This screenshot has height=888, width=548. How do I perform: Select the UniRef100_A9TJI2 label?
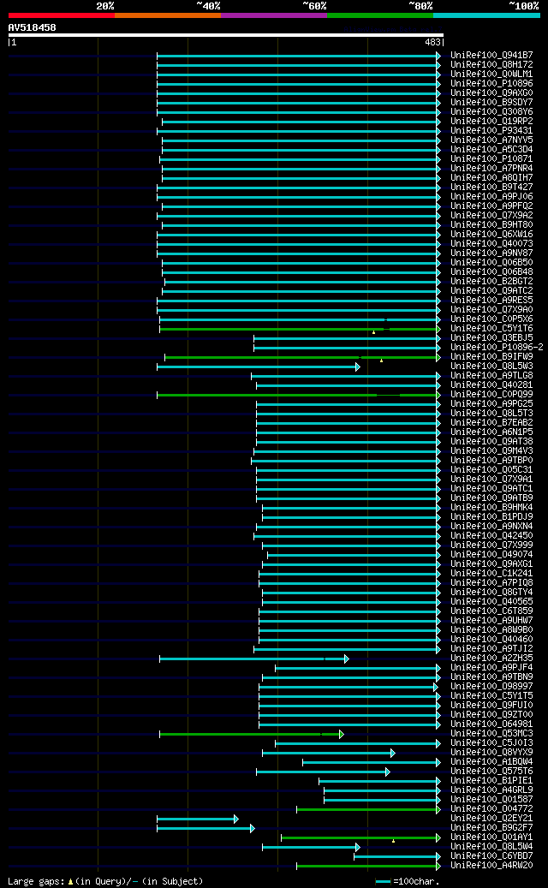491,648
